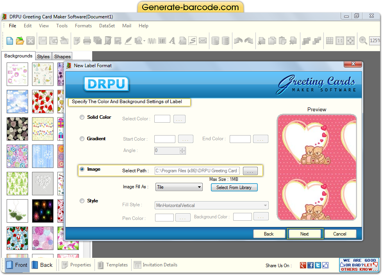This screenshot has width=382, height=275.
Task: Click Select From Library button
Action: click(234, 187)
